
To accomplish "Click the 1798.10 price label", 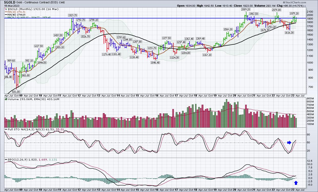I will 94,20.
